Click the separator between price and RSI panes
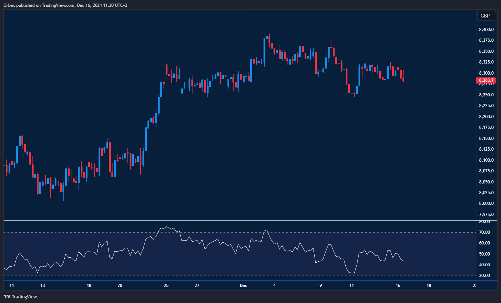Viewport: 501px width, 303px height. coord(239,221)
